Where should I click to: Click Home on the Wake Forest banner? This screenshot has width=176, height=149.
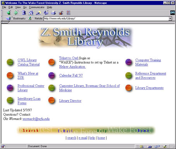[x=143, y=131]
